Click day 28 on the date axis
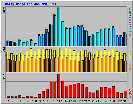133x104 pixels. pyautogui.click(x=113, y=101)
